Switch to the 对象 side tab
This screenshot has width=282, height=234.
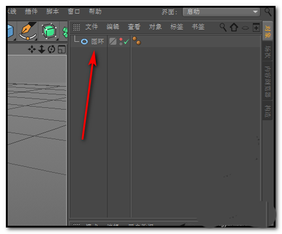tap(268, 31)
